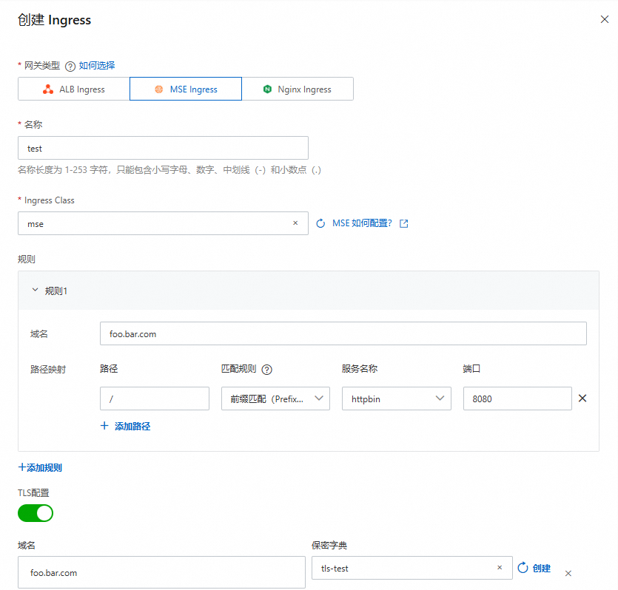Clear the Ingress Class value mse
618x590 pixels.
[x=295, y=223]
